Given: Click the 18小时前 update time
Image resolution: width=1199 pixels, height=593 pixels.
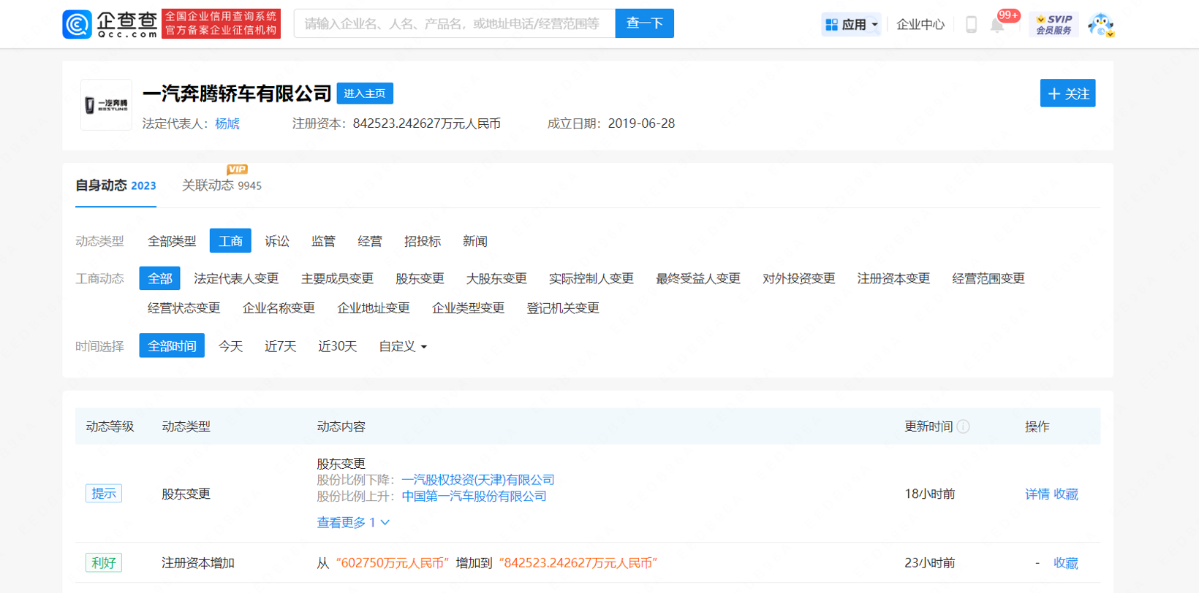Looking at the screenshot, I should (930, 494).
